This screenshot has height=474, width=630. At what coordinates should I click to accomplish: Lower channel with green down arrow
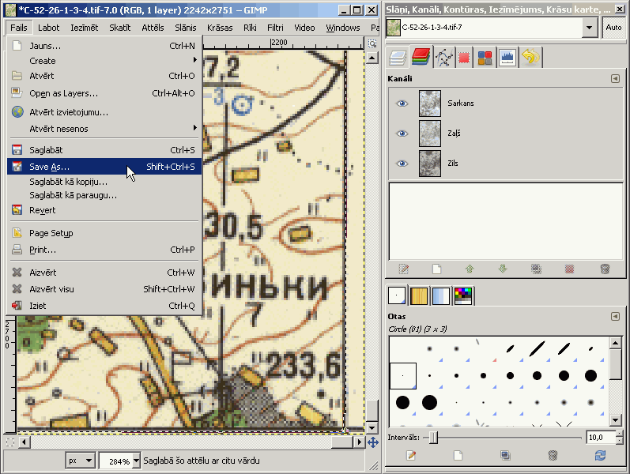503,269
